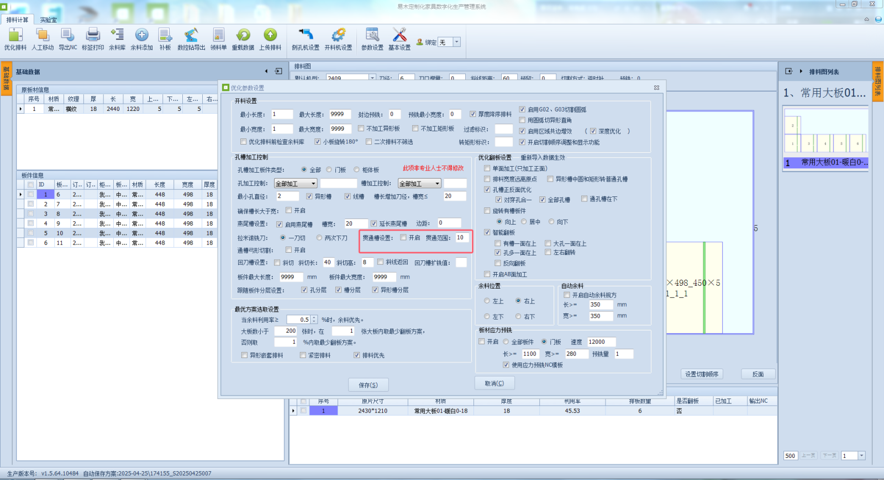Toggle 启用燕尾槽 checkbox
This screenshot has width=884, height=480.
coord(280,224)
